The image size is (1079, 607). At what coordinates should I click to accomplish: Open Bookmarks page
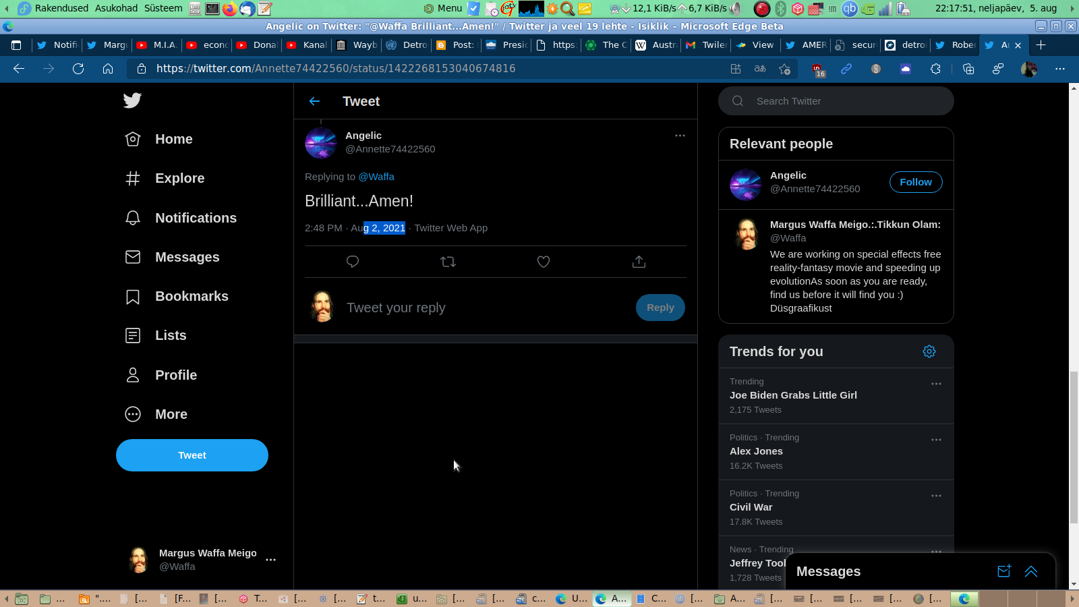177,296
